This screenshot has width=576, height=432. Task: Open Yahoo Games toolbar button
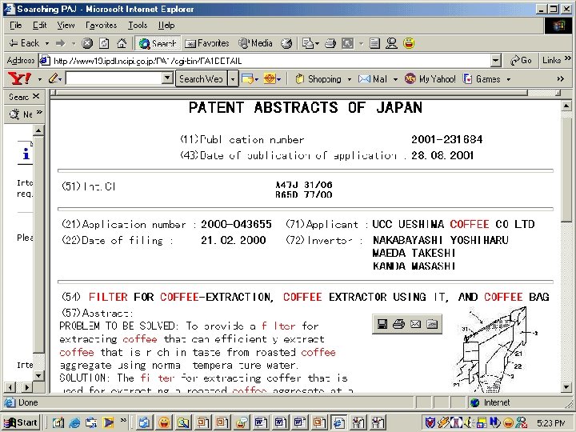[x=482, y=79]
